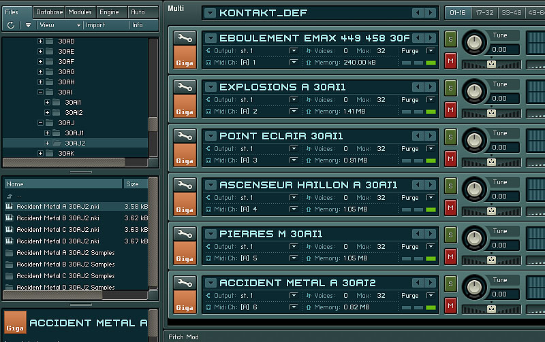Collapse the 30AI folder
The image size is (545, 342).
click(x=40, y=92)
